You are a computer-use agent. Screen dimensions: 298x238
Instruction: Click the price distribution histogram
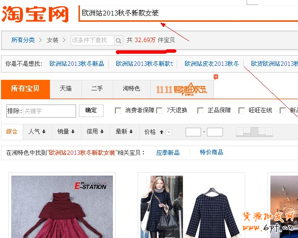(253, 132)
